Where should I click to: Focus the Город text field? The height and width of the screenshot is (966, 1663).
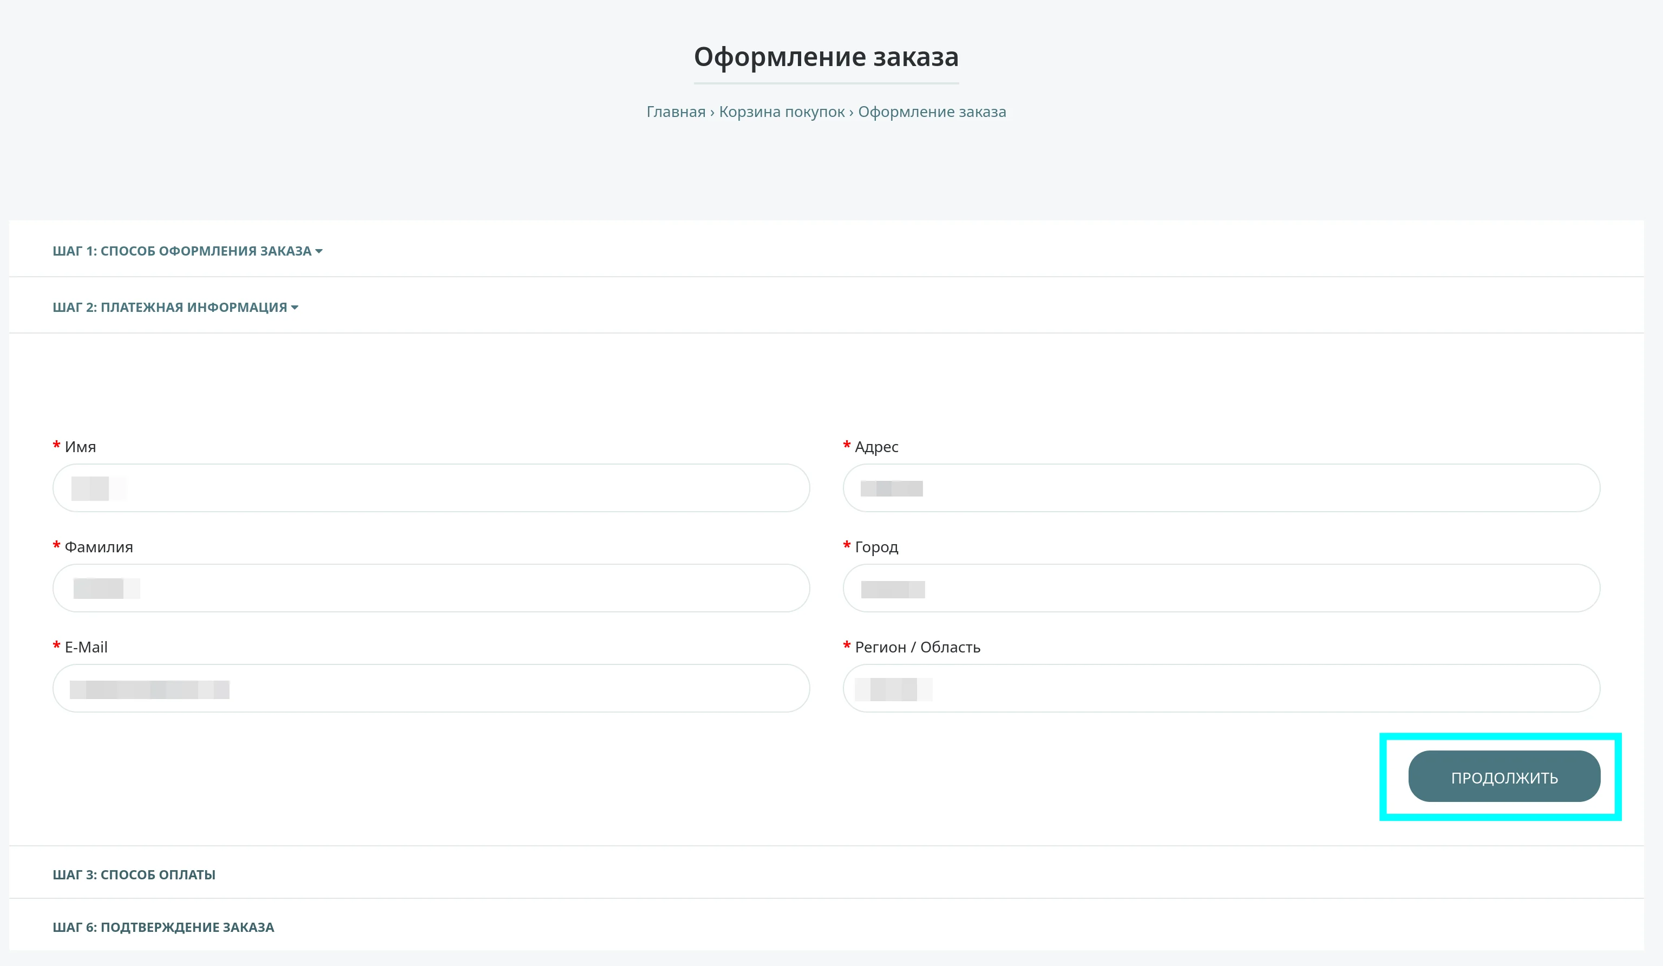[1221, 588]
